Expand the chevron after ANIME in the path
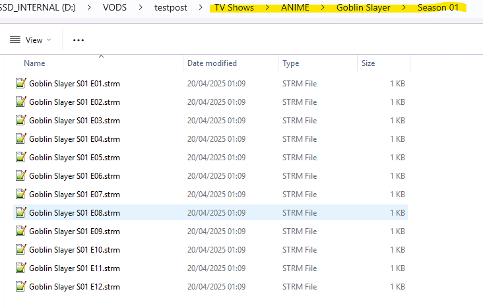This screenshot has height=308, width=483. (323, 9)
